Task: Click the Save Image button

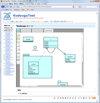Action: click(49, 31)
